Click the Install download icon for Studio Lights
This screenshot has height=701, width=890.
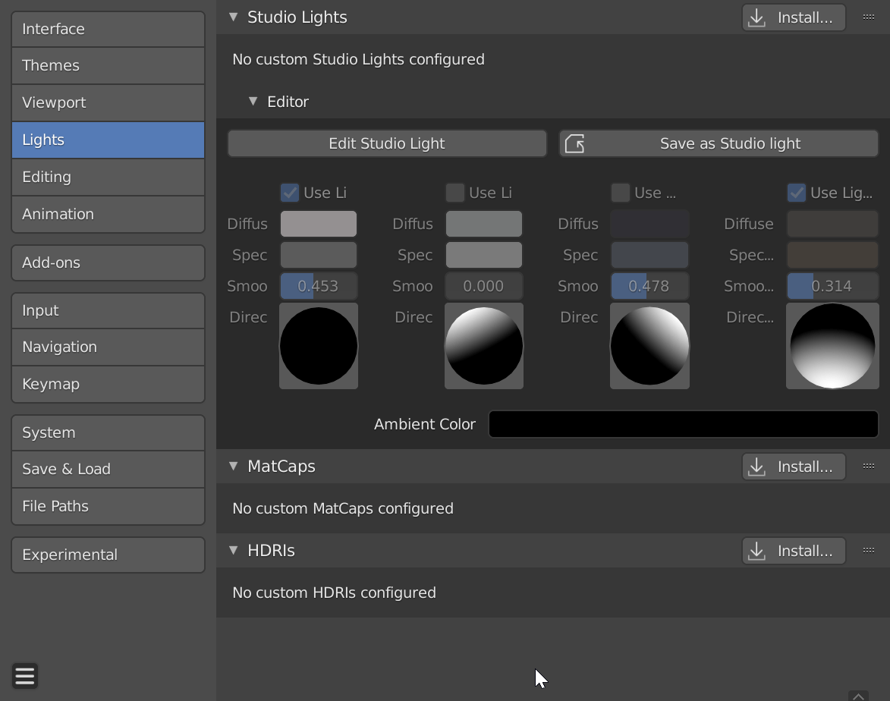pos(756,17)
